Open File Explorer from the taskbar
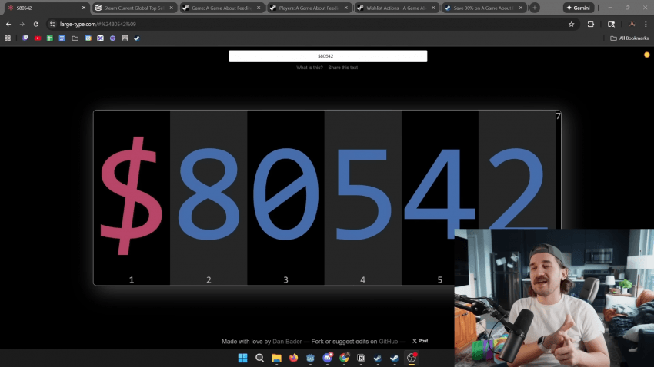 click(276, 358)
